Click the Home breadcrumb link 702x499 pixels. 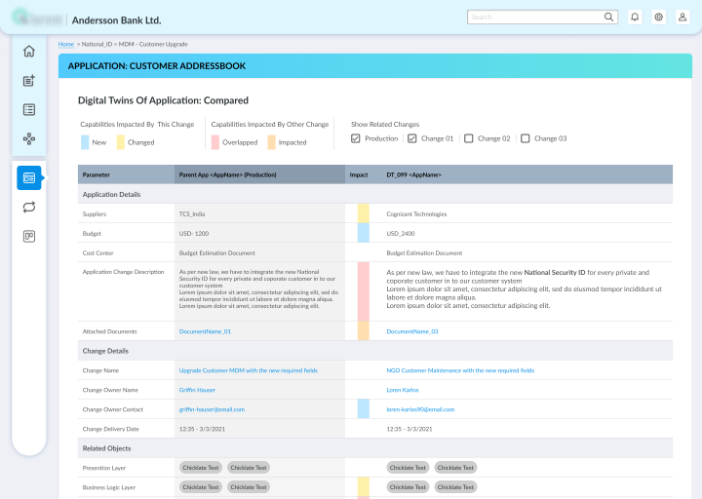(x=65, y=45)
